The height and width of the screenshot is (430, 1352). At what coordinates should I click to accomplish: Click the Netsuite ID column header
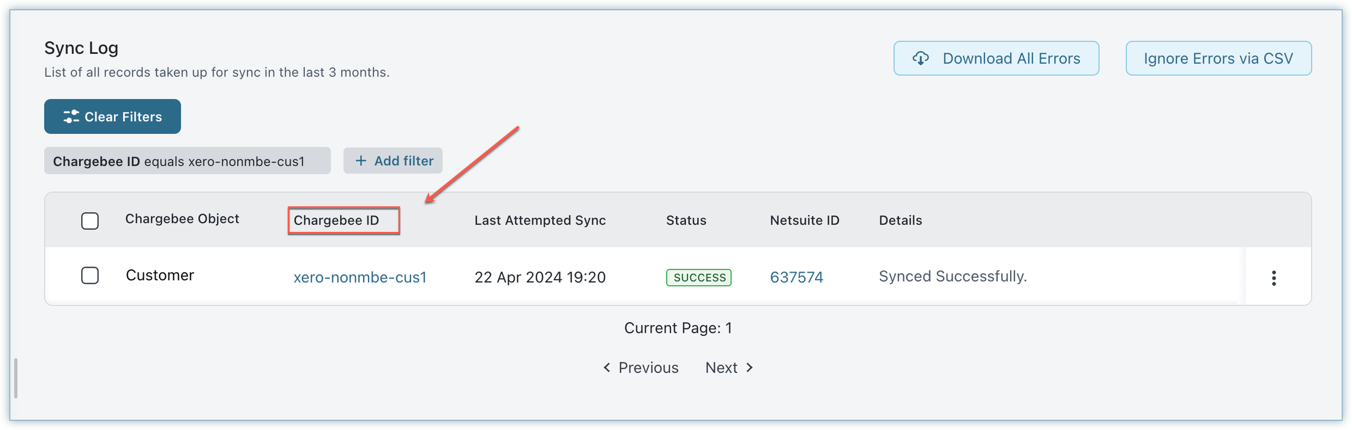pyautogui.click(x=804, y=221)
